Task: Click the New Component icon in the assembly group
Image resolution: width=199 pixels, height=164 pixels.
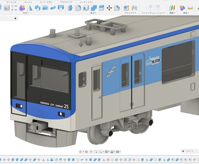Action: 126,8
